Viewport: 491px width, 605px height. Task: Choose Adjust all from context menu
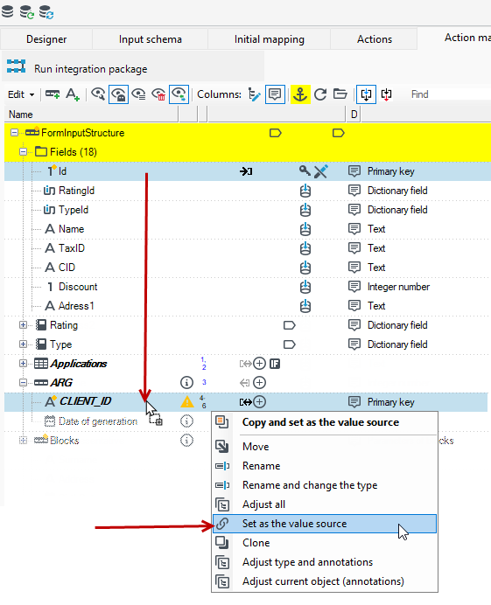pyautogui.click(x=325, y=504)
